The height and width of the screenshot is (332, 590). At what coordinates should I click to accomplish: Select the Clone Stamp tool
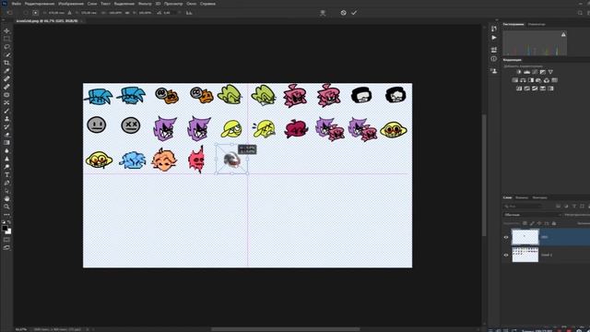[x=6, y=119]
